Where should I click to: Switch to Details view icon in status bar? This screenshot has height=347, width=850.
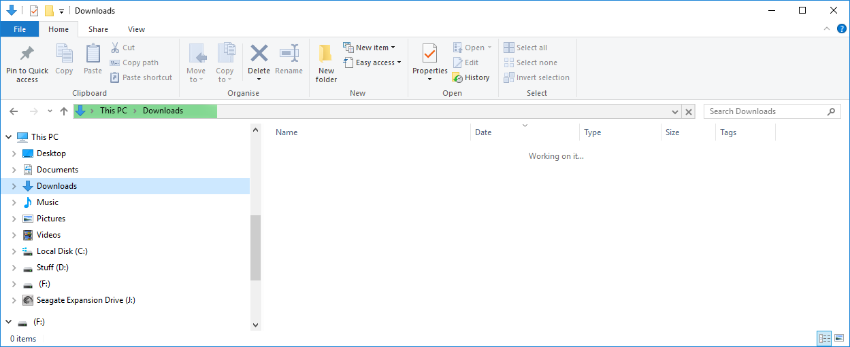coord(824,338)
